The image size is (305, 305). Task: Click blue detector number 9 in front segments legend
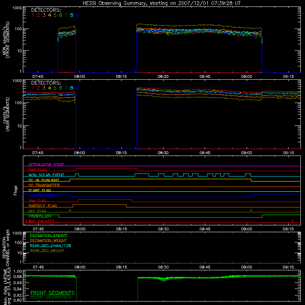pyautogui.click(x=77, y=15)
